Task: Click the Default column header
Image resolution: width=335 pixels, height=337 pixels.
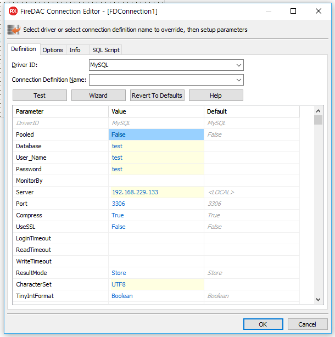Action: click(x=252, y=111)
